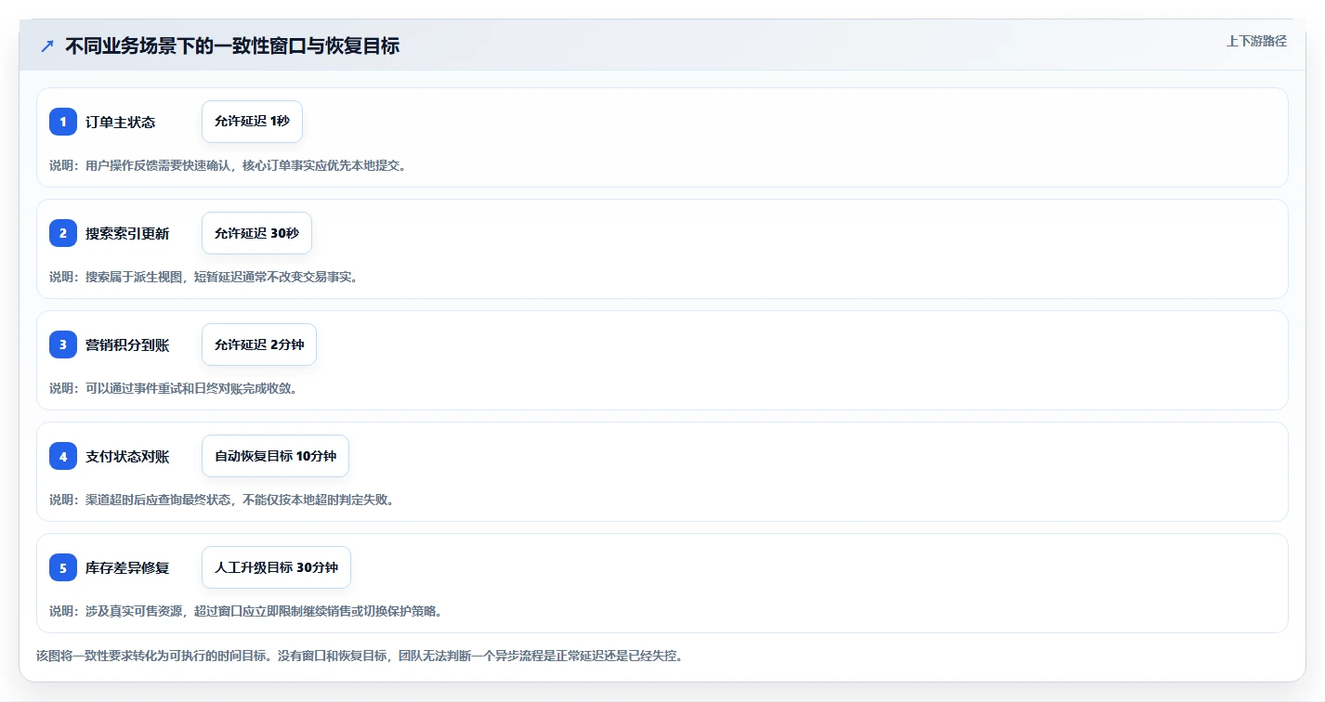Click the 允许延迟 30秒 chip
Image resolution: width=1325 pixels, height=702 pixels.
[256, 233]
